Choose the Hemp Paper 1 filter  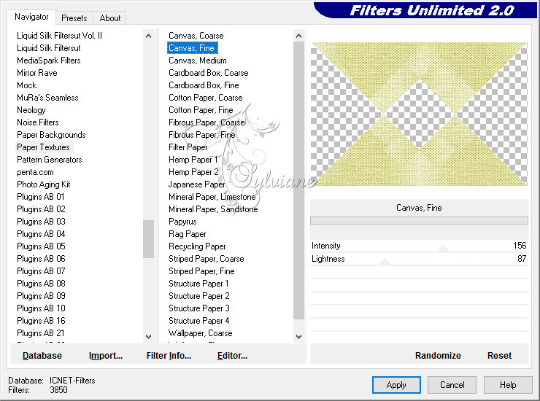pos(193,160)
